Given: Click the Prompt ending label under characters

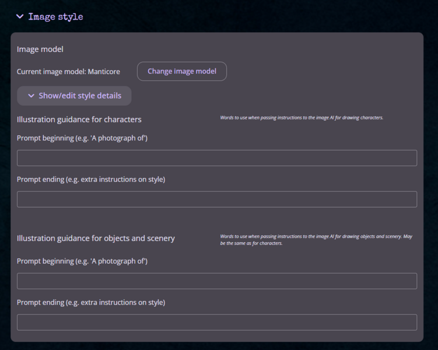Looking at the screenshot, I should pos(91,179).
